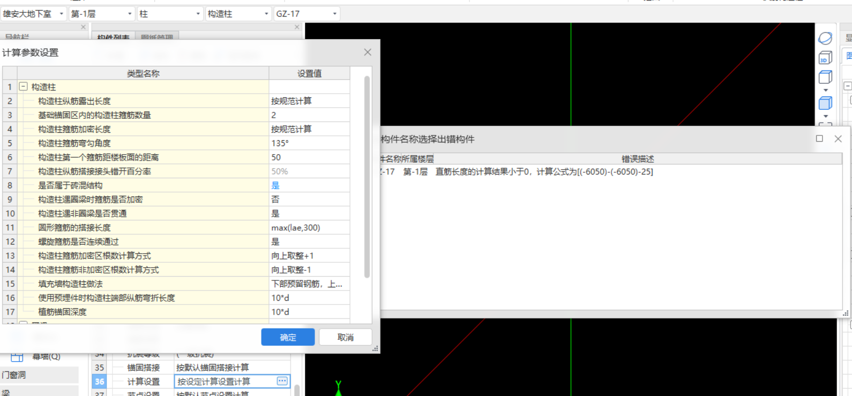The height and width of the screenshot is (396, 852).
Task: Click the 错误描述 column header
Action: point(638,159)
